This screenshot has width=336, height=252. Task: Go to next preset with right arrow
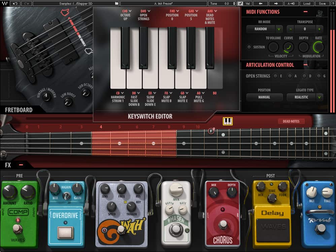pos(276,3)
